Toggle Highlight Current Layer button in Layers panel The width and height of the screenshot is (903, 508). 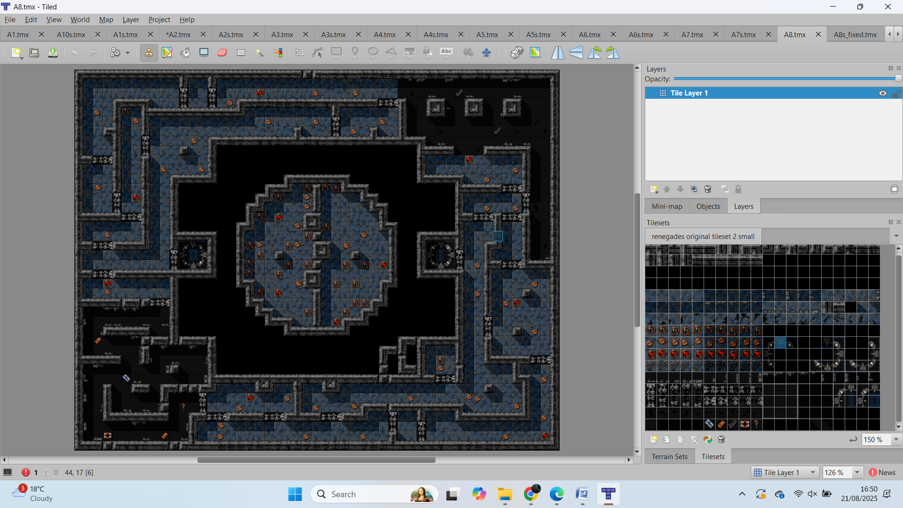pyautogui.click(x=894, y=189)
